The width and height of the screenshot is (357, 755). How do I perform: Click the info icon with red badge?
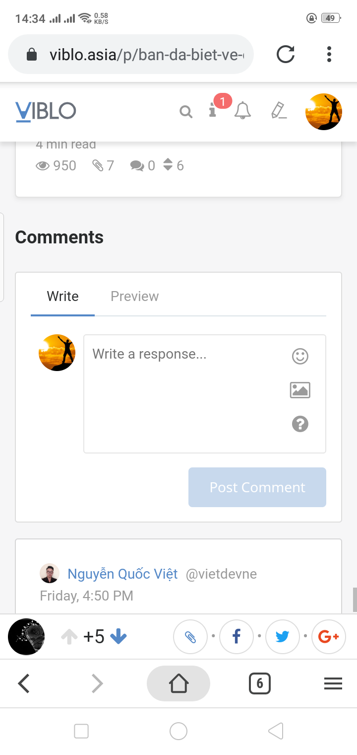[213, 112]
